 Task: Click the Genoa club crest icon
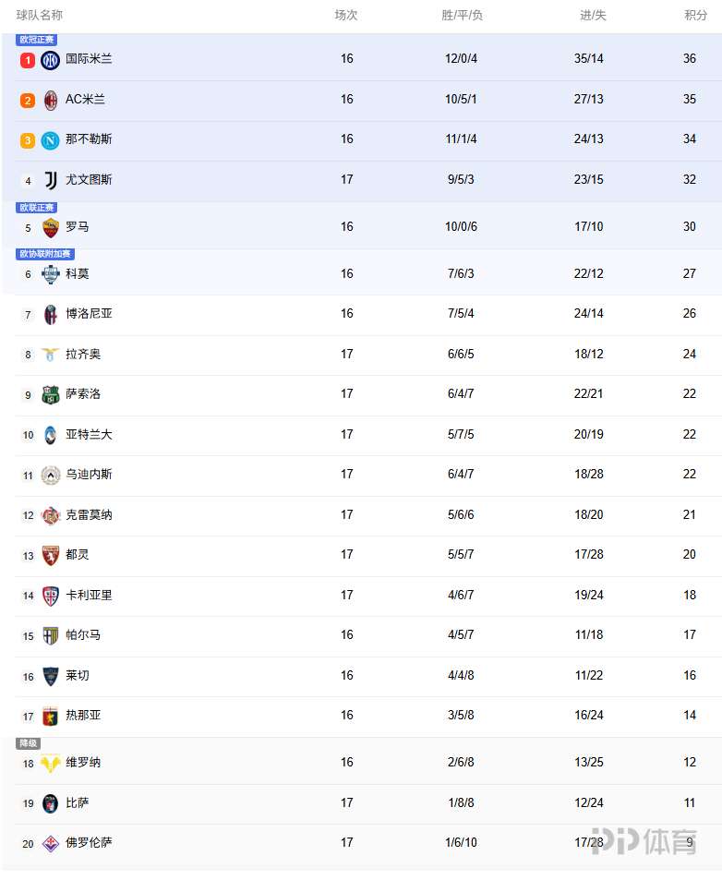pos(51,716)
